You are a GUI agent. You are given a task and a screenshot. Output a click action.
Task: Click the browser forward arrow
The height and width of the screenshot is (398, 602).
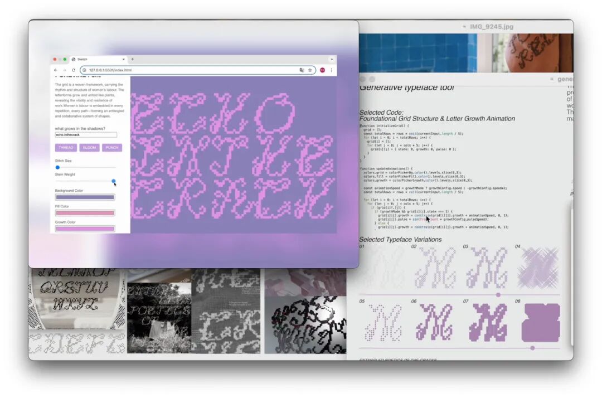tap(64, 70)
